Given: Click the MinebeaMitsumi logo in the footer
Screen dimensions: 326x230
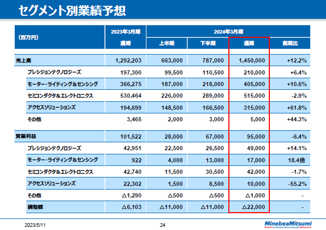Looking at the screenshot, I should pyautogui.click(x=288, y=224).
